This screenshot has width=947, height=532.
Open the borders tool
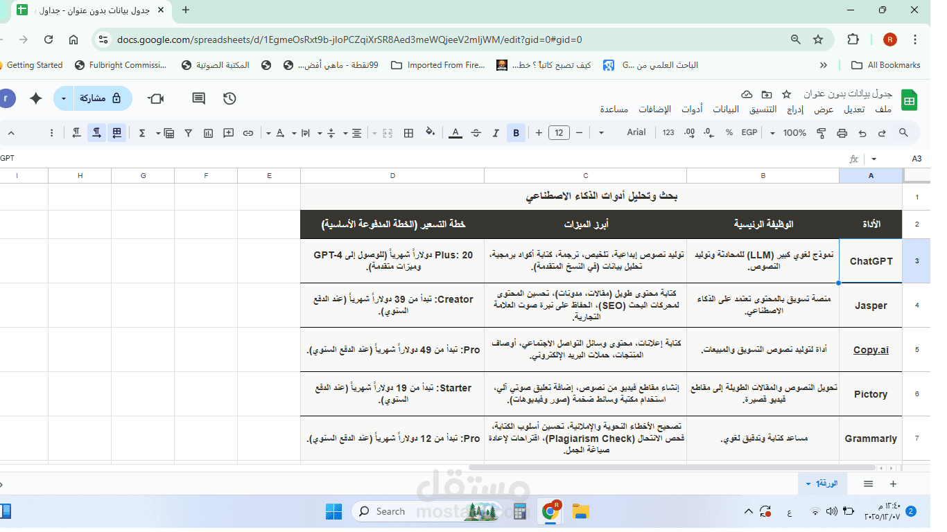click(409, 133)
